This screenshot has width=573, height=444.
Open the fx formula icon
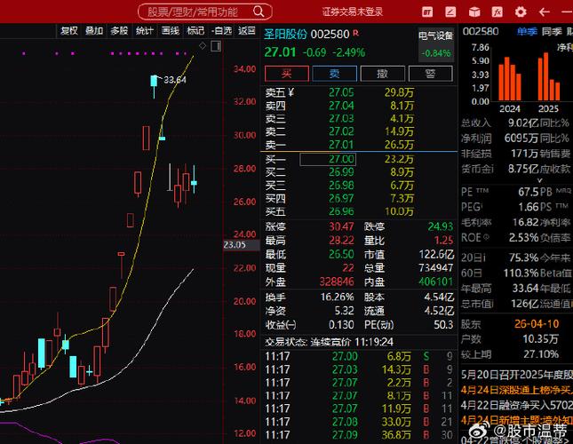(497, 12)
